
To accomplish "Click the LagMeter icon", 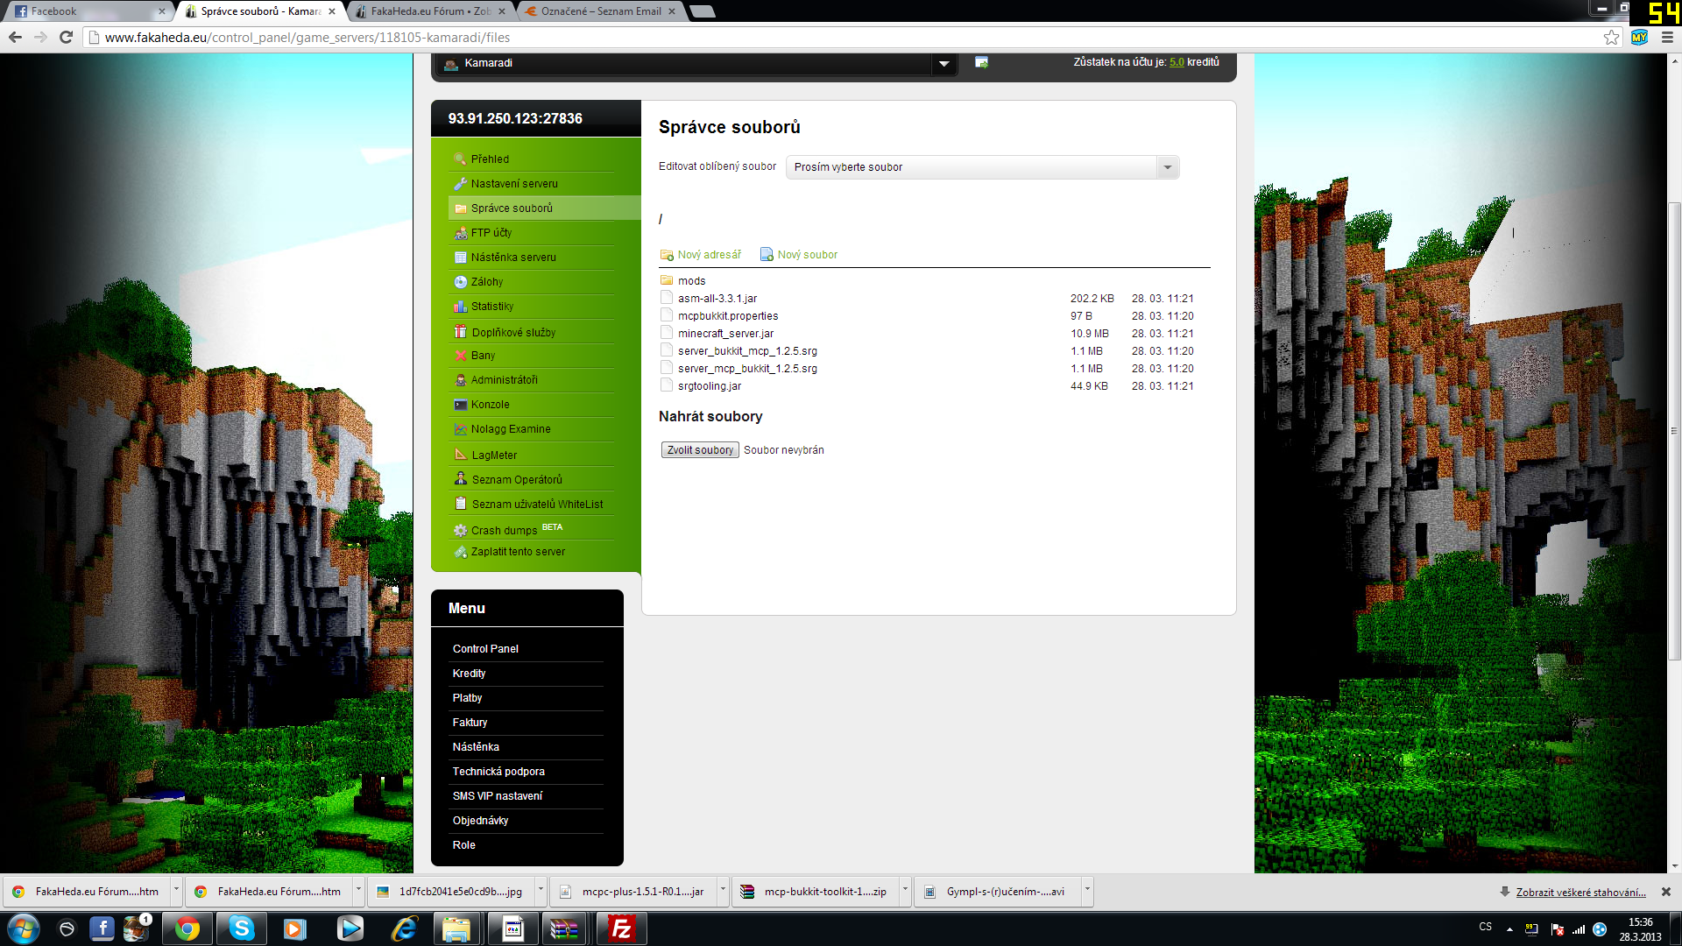I will pyautogui.click(x=460, y=454).
